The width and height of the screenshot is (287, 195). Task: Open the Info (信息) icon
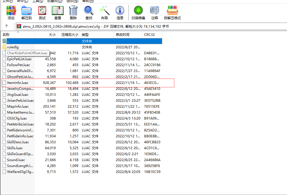[120, 11]
